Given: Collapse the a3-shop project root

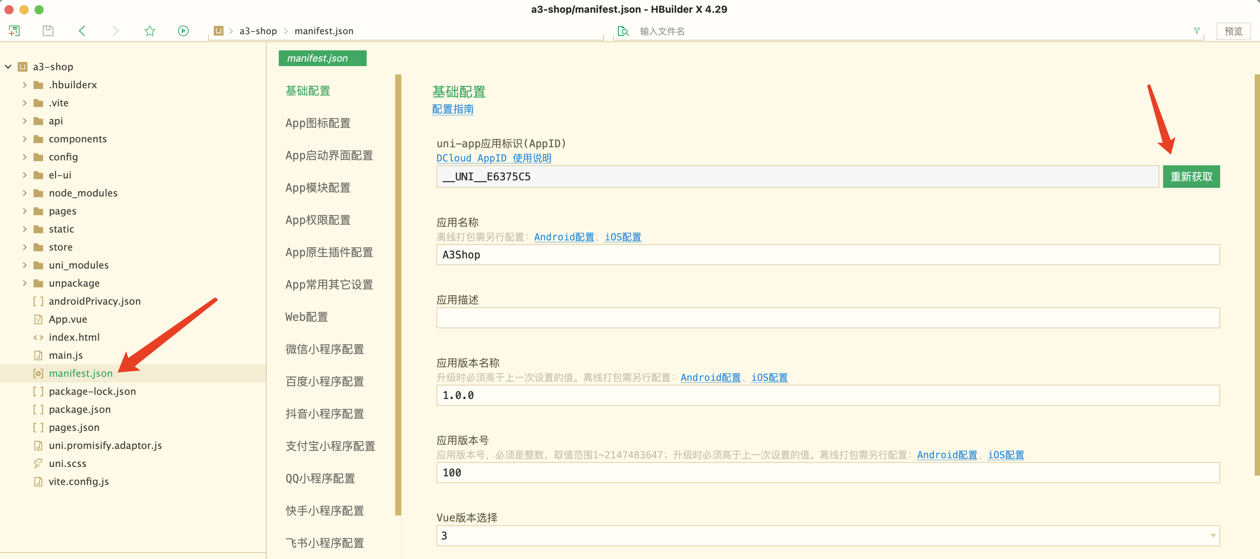Looking at the screenshot, I should point(8,67).
